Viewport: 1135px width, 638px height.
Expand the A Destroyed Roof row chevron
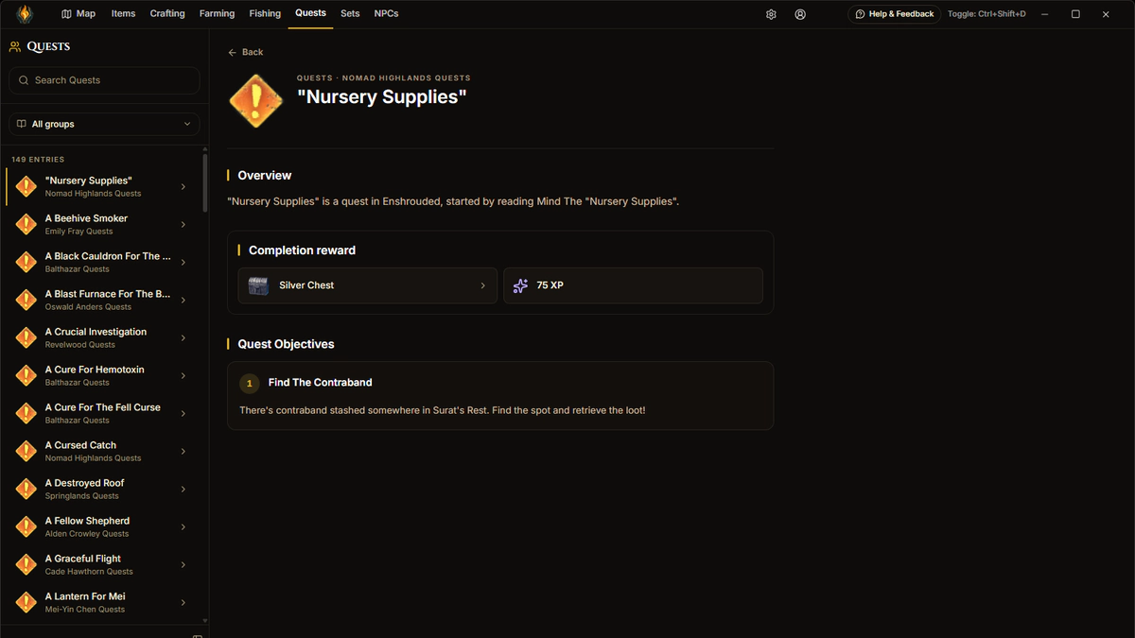pyautogui.click(x=183, y=489)
